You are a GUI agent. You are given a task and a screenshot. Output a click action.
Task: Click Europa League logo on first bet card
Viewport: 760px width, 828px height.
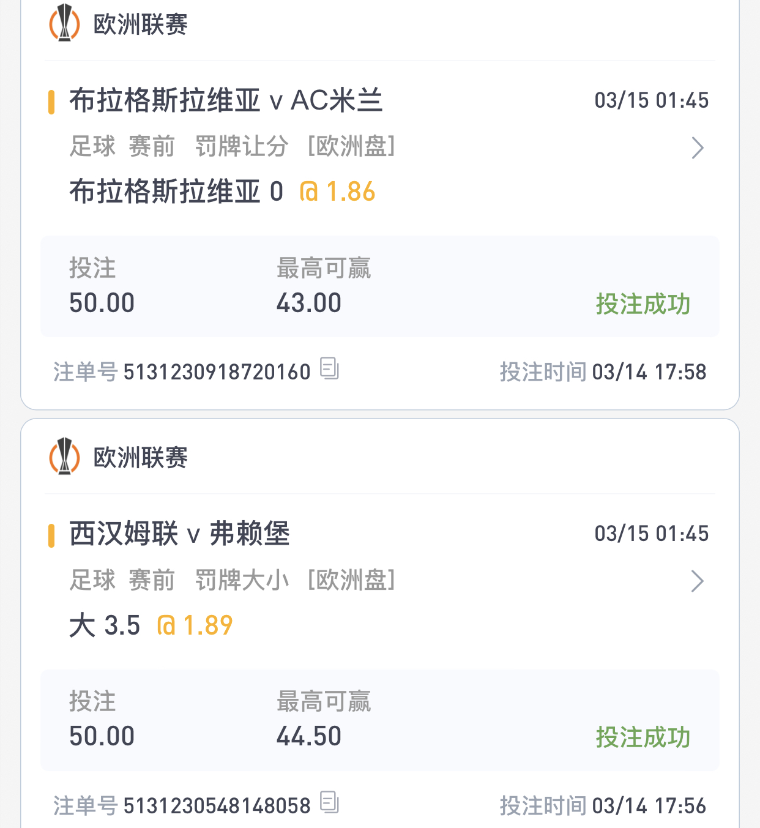pyautogui.click(x=64, y=23)
